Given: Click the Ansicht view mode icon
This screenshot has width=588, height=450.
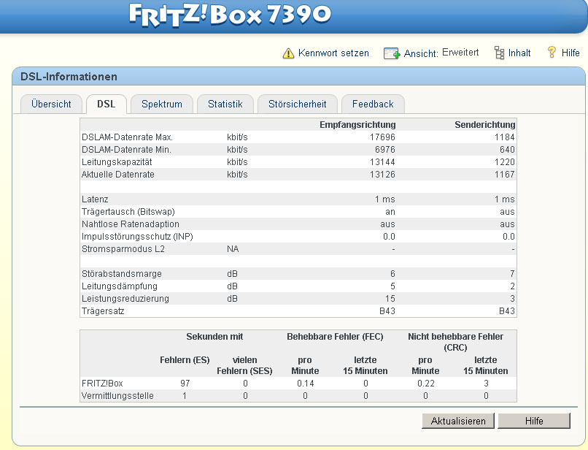Looking at the screenshot, I should pyautogui.click(x=392, y=53).
